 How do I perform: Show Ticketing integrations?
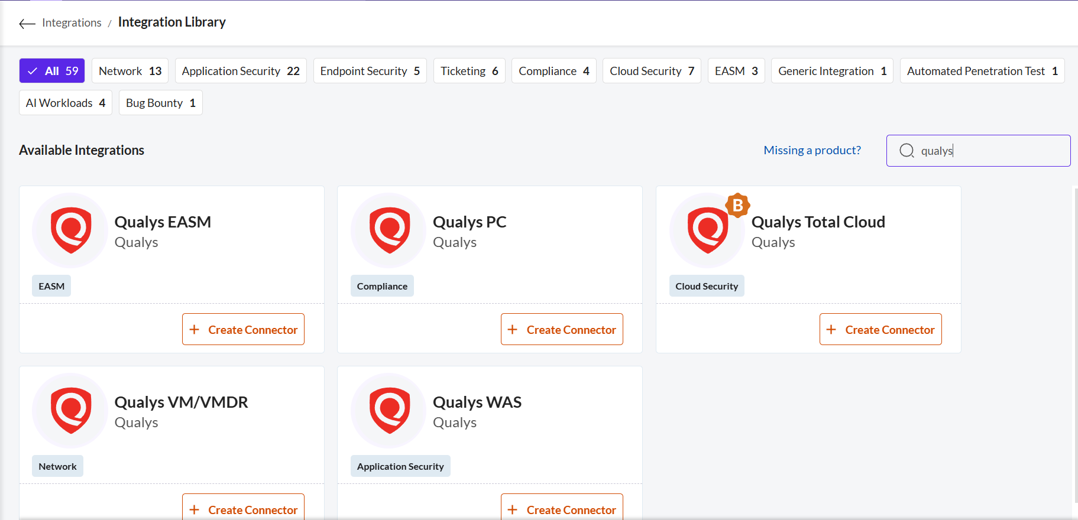(469, 71)
